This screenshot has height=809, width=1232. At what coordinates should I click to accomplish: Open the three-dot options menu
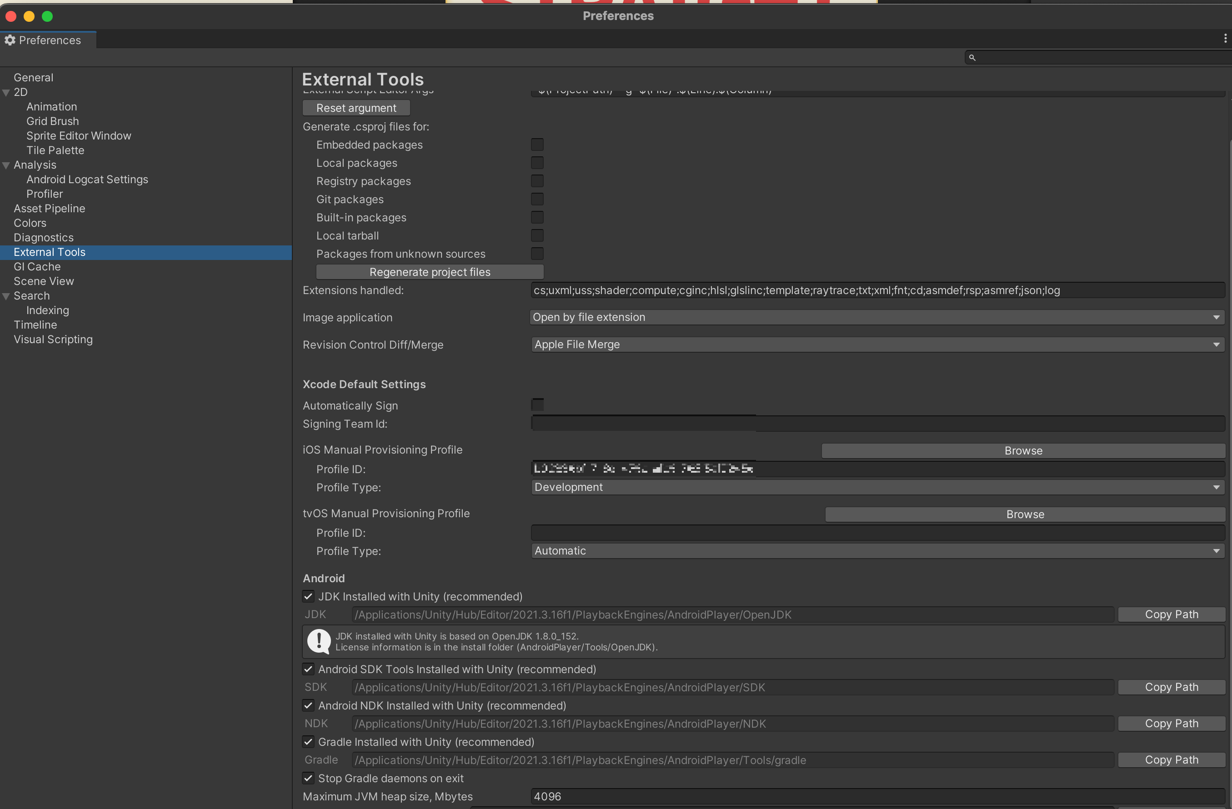point(1225,38)
